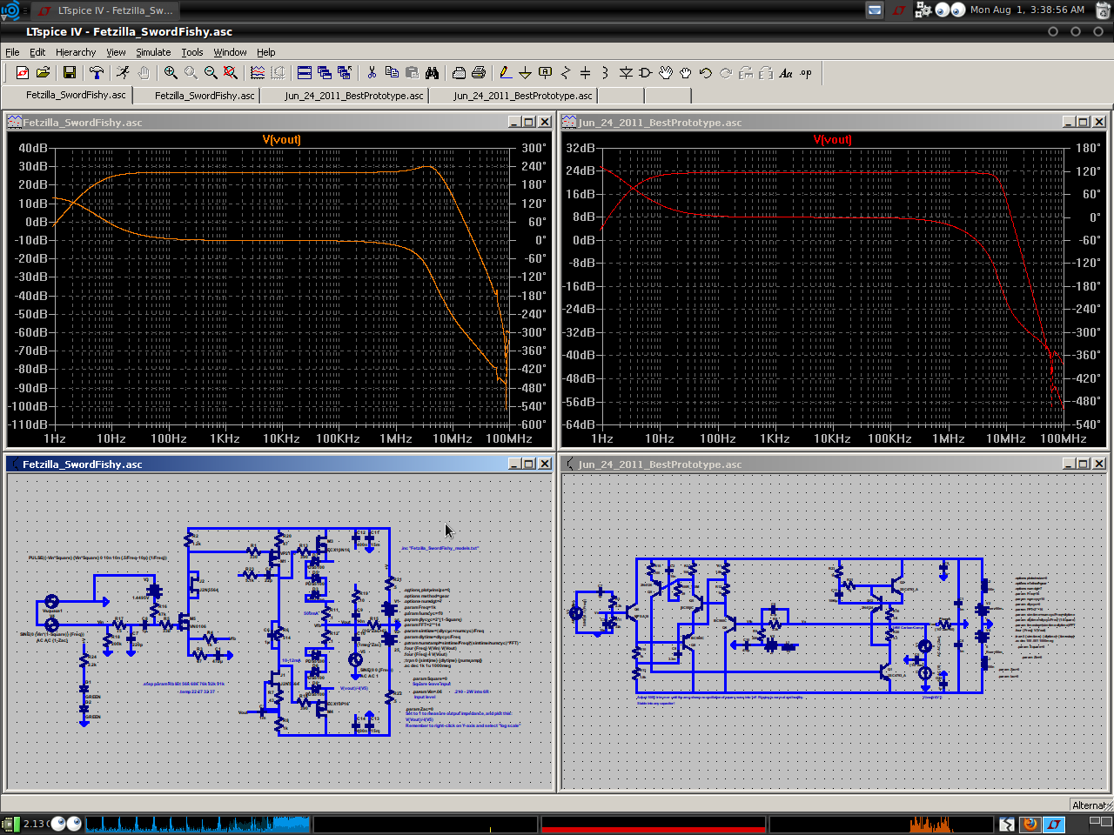Open the Hierarchy menu
Viewport: 1114px width, 835px height.
[x=76, y=52]
